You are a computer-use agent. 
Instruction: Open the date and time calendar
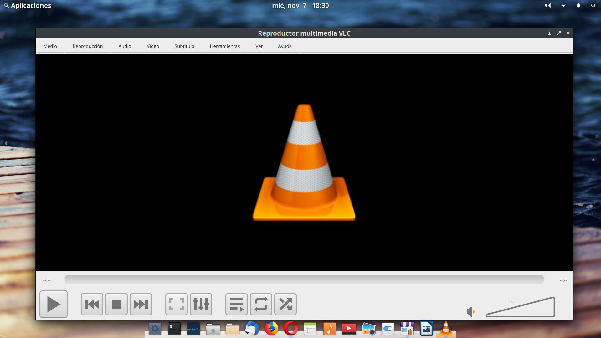(x=300, y=5)
